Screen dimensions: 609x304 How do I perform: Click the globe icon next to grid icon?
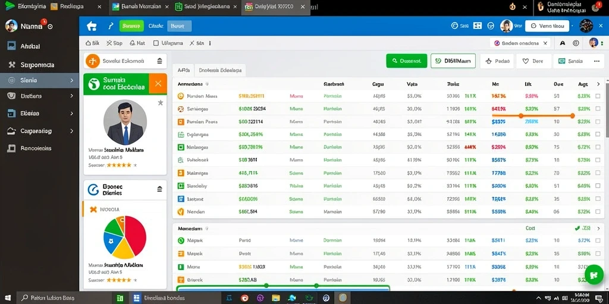(491, 26)
